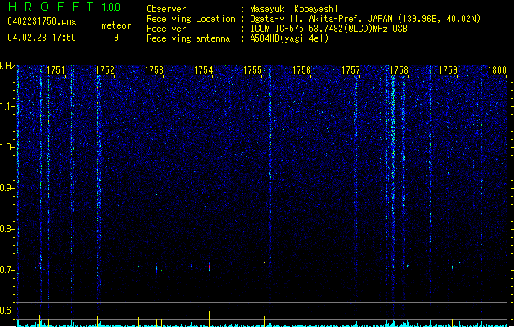This screenshot has width=515, height=327.
Task: Click the Ogata-vill. Akita-Pref. JAPAN location value
Action: (365, 19)
